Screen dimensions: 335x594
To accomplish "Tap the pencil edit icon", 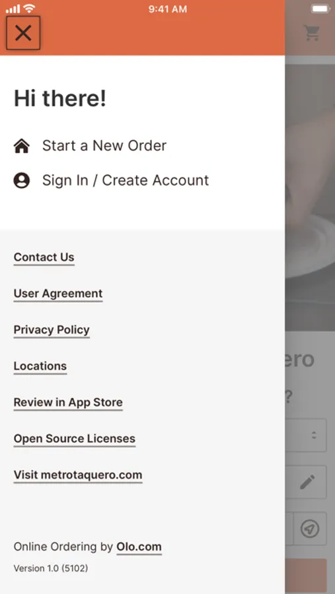I will [x=307, y=482].
